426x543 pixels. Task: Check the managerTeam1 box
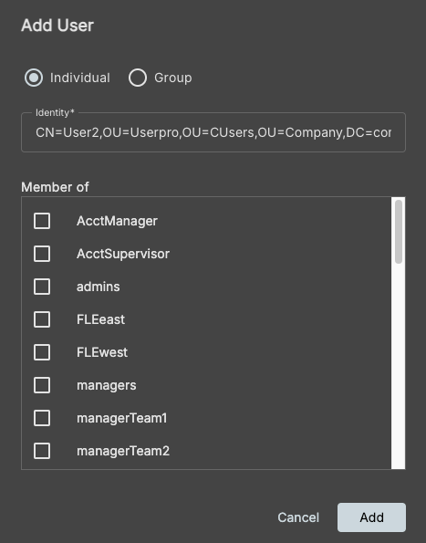pos(42,418)
